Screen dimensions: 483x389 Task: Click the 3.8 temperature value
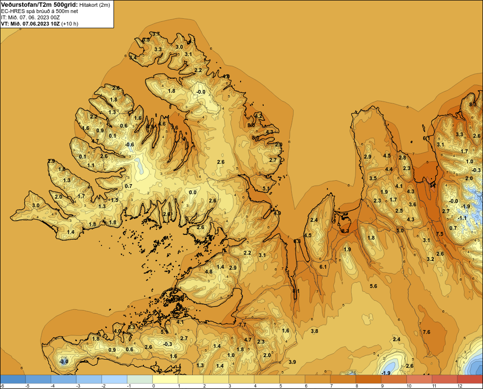314,331
